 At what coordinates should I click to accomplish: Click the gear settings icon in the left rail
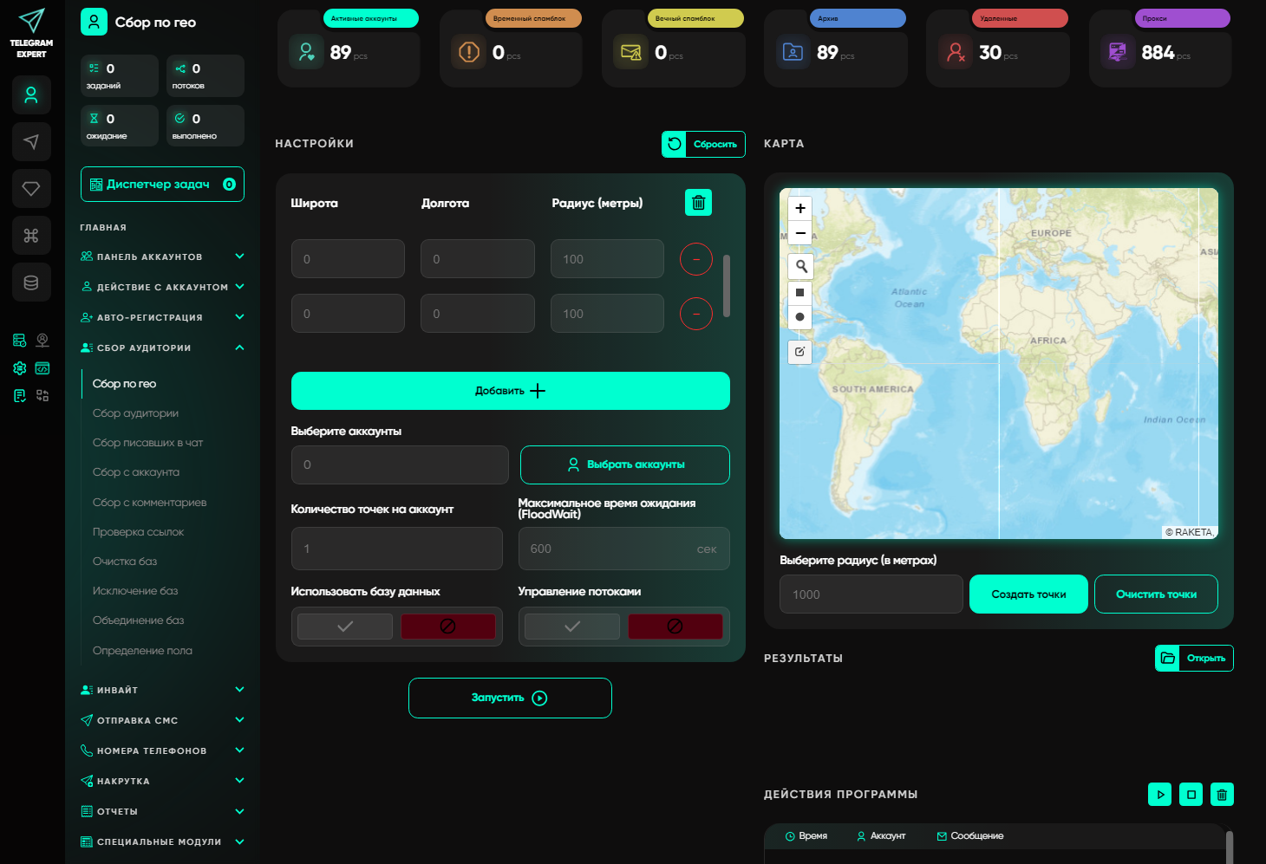click(19, 368)
